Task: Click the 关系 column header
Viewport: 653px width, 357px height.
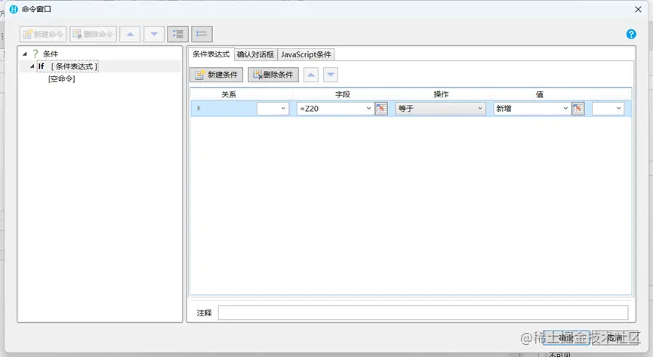Action: click(x=229, y=94)
